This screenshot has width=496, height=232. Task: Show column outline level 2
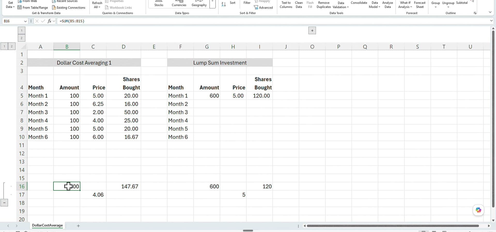pos(21,38)
